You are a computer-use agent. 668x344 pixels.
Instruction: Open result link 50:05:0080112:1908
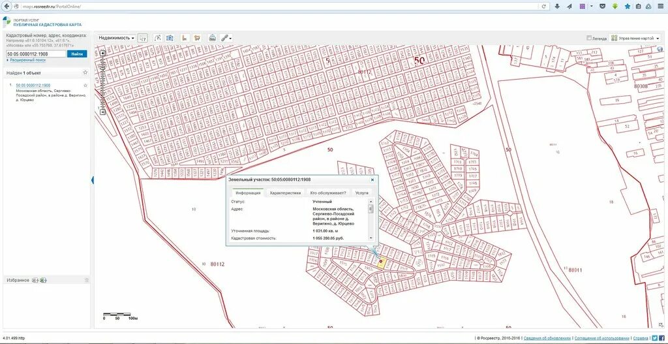click(33, 86)
